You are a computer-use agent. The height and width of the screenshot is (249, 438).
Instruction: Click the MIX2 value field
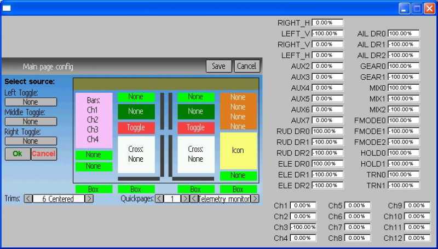(x=404, y=109)
